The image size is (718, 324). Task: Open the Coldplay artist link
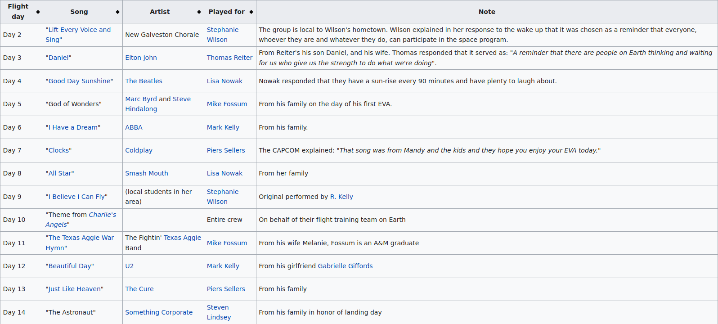point(139,150)
